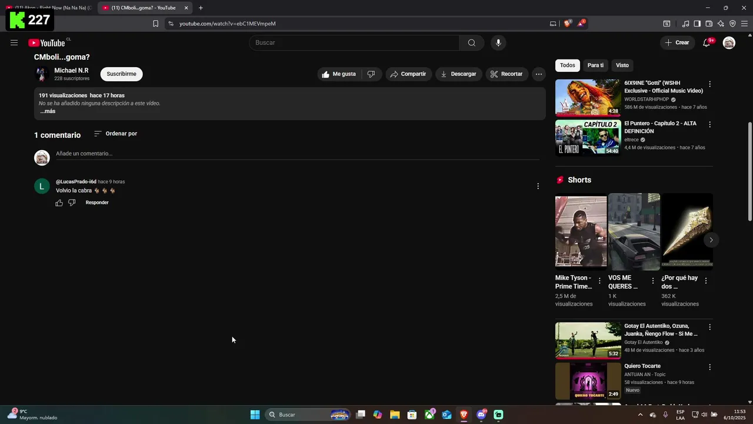The image size is (753, 424).
Task: Open the taskbar volume control
Action: (704, 415)
